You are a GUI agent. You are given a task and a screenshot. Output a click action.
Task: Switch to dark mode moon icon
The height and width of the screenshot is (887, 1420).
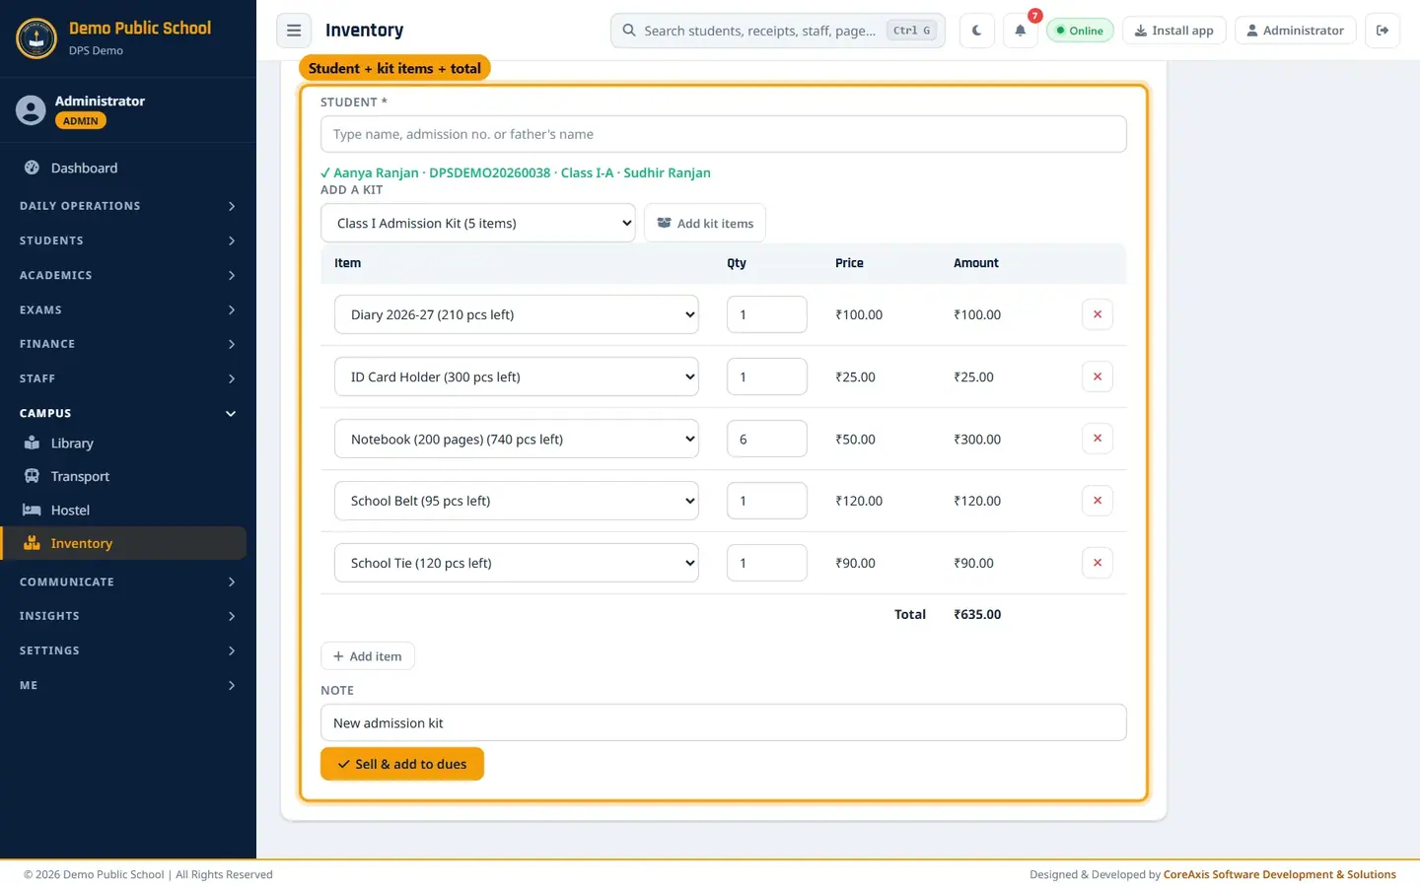(976, 31)
